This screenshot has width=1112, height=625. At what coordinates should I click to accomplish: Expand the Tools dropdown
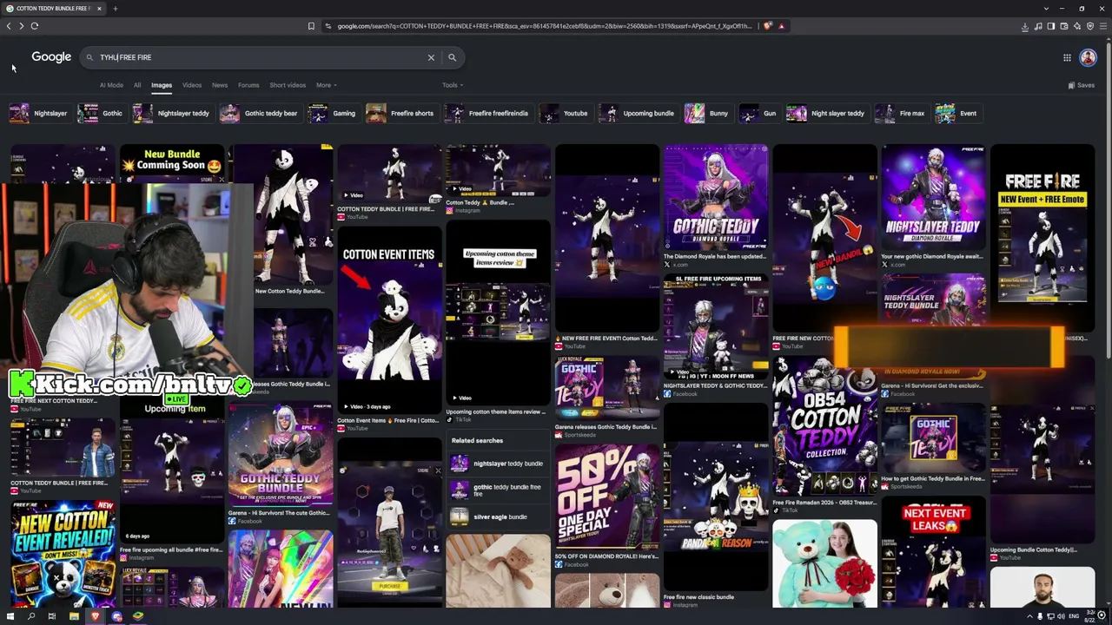[452, 85]
